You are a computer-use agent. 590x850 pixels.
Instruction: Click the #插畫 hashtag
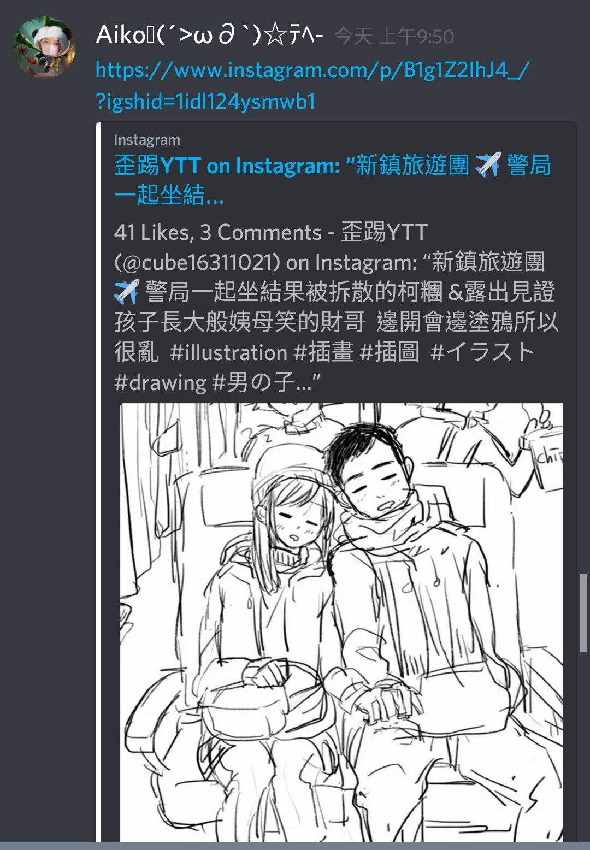[x=323, y=352]
